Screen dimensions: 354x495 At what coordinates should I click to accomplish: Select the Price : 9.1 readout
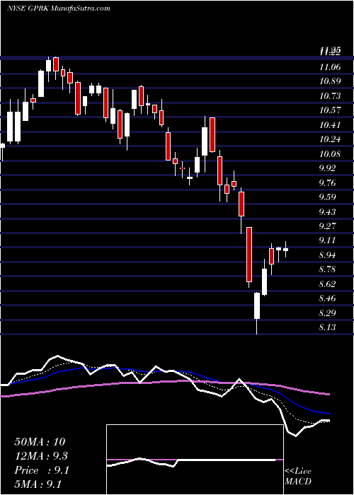pos(42,470)
